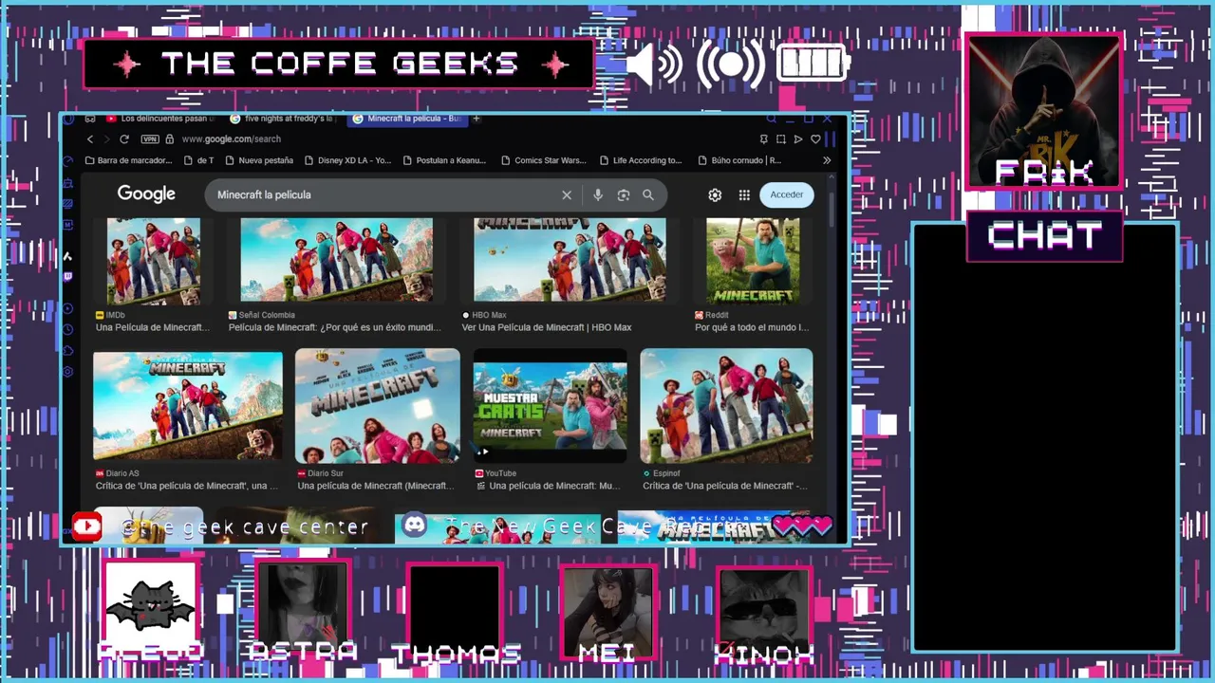Bookmark page with the heart icon

(x=815, y=138)
